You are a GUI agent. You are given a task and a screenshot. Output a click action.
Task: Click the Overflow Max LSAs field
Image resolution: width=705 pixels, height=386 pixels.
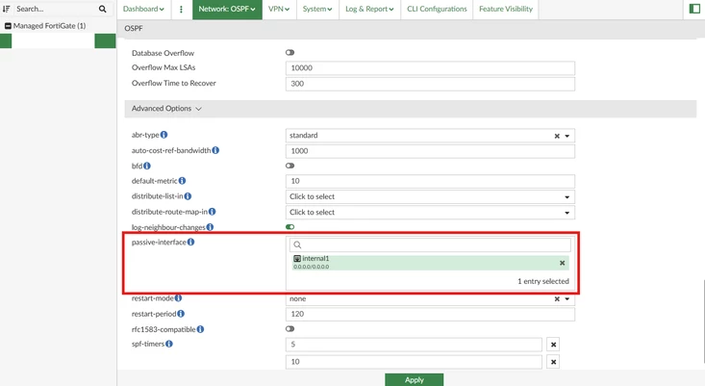(430, 68)
